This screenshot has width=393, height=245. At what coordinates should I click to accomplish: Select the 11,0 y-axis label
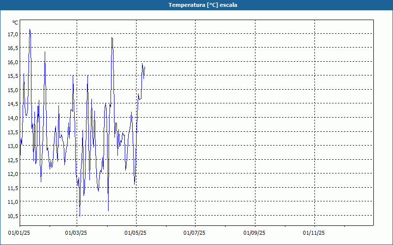click(x=13, y=202)
